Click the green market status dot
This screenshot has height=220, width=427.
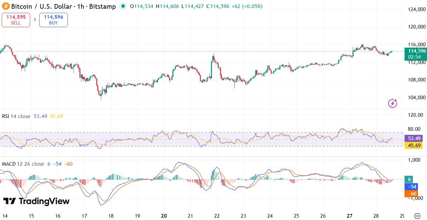pos(123,6)
